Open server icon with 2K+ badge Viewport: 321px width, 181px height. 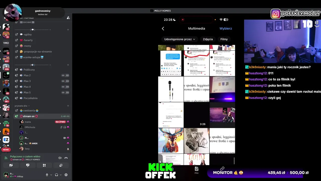6,100
